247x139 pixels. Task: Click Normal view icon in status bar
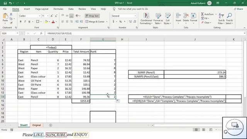[x=196, y=130]
